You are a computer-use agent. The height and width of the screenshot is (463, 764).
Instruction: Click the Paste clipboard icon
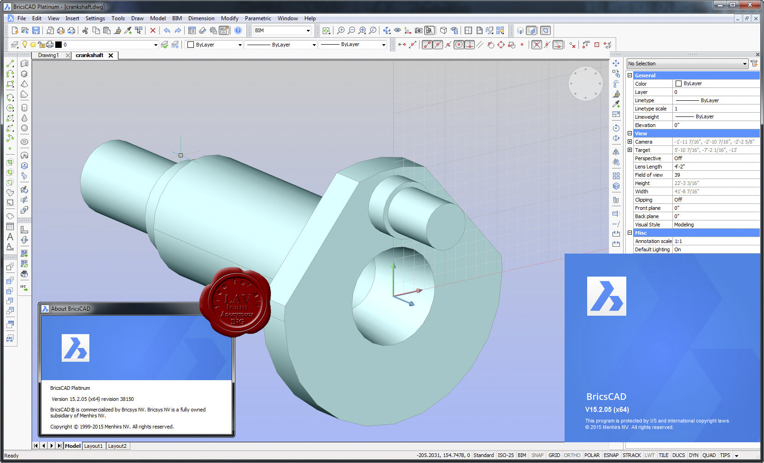point(107,30)
